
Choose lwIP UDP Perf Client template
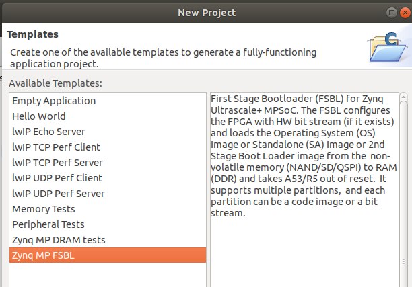coord(57,178)
